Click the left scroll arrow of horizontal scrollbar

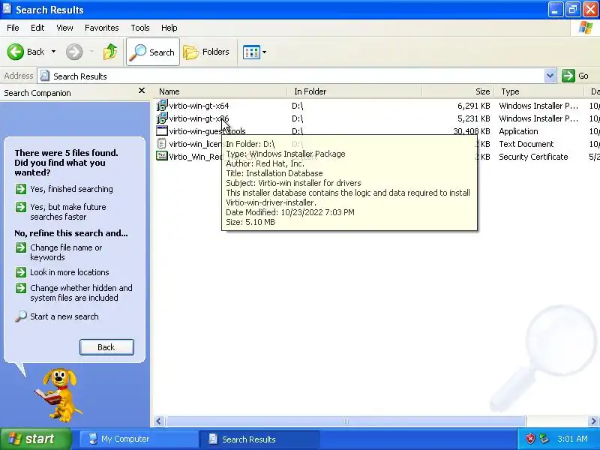tap(159, 421)
